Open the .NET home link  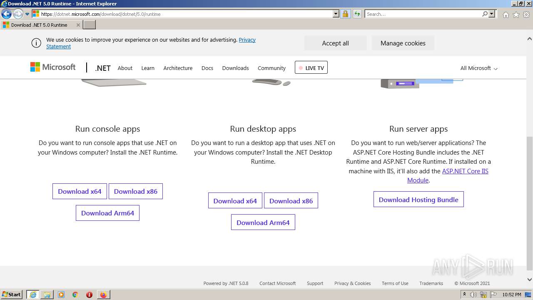102,68
